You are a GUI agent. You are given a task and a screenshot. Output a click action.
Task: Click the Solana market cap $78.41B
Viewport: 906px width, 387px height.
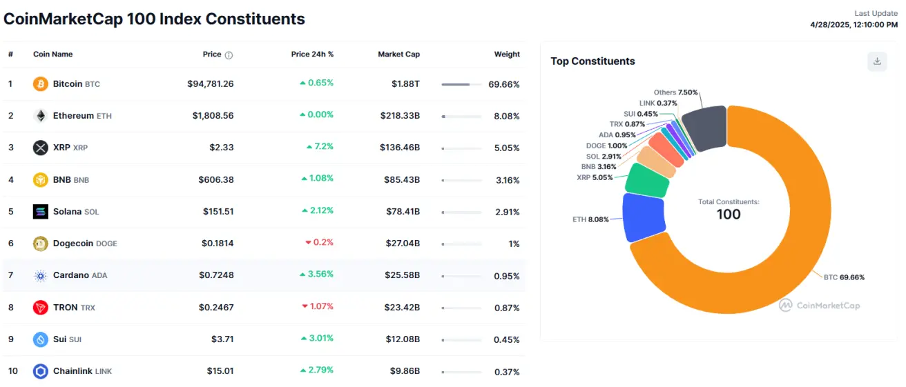coord(402,212)
